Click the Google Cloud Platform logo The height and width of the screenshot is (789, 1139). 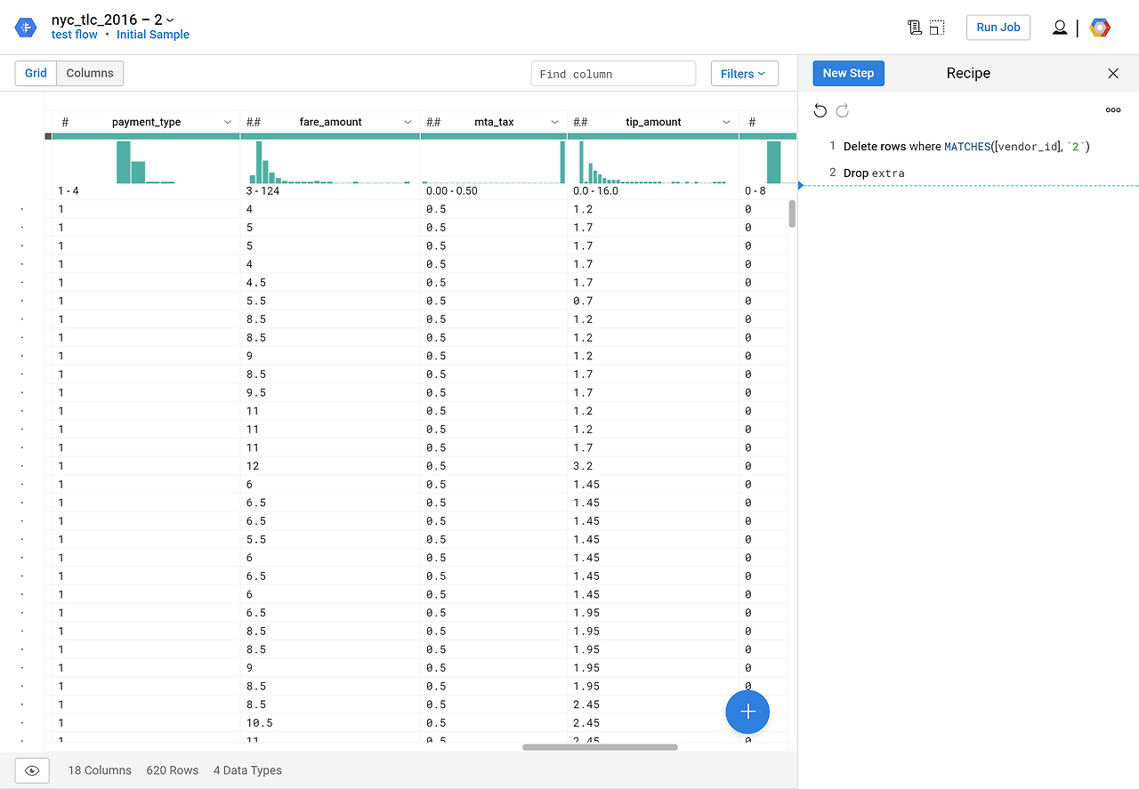(x=1100, y=27)
